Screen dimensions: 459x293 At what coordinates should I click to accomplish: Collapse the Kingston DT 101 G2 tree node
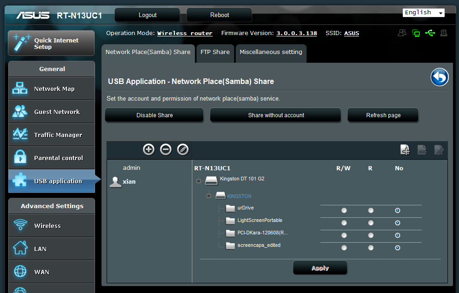tap(198, 181)
